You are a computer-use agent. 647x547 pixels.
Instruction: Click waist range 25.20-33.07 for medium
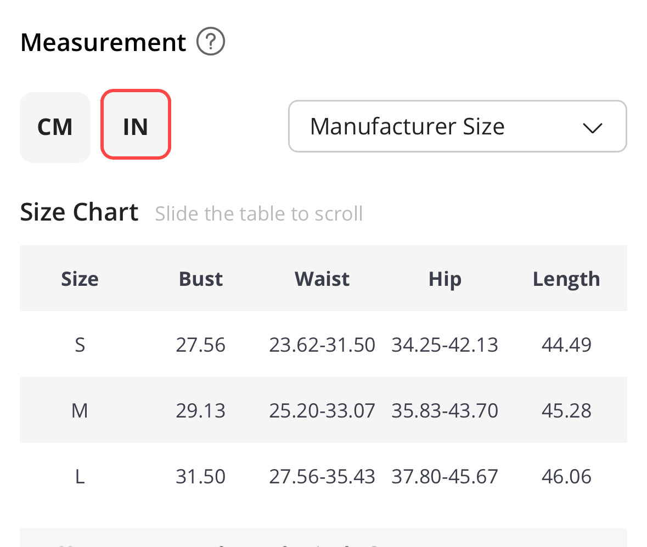point(322,410)
